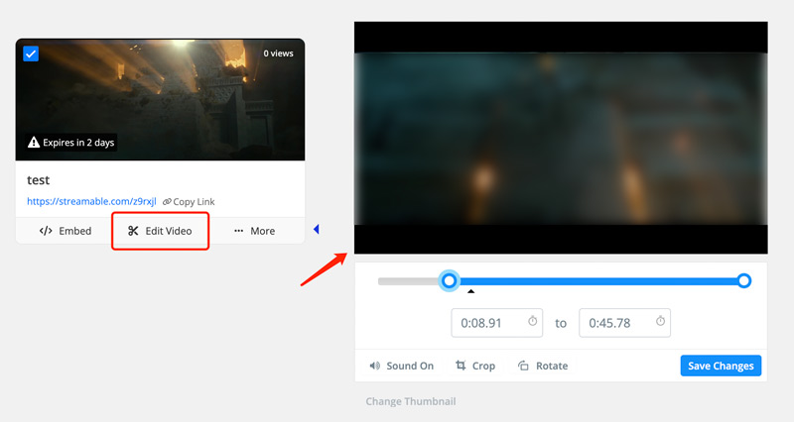Click the crop icon
The image size is (794, 422).
(461, 365)
